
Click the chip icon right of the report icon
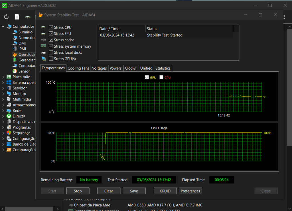click(28, 17)
